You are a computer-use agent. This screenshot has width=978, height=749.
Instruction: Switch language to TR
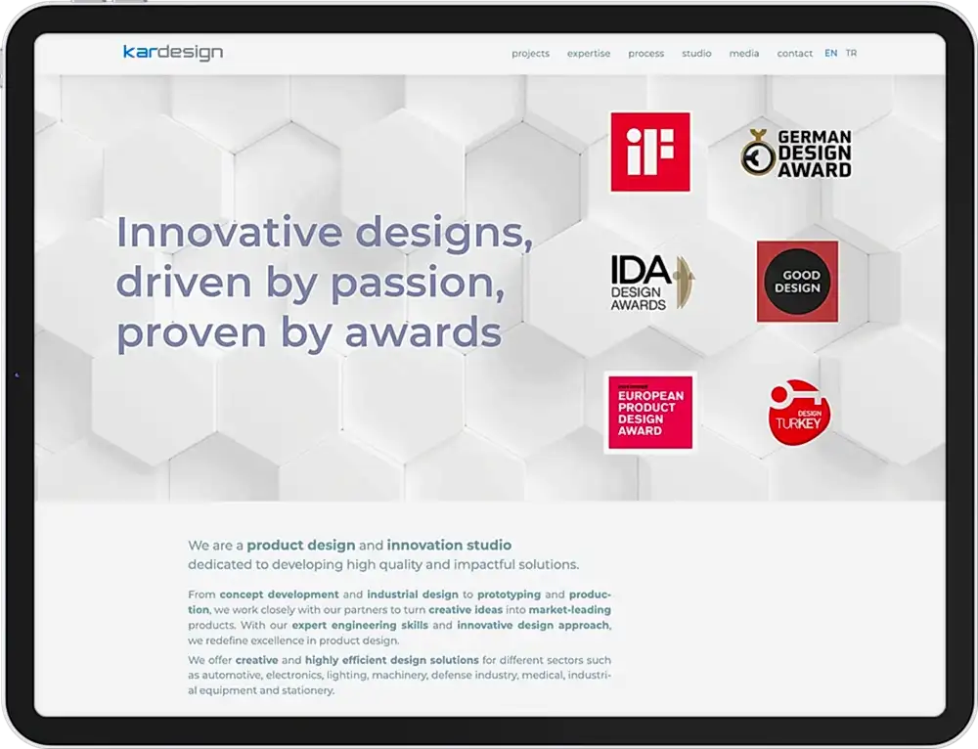coord(851,53)
